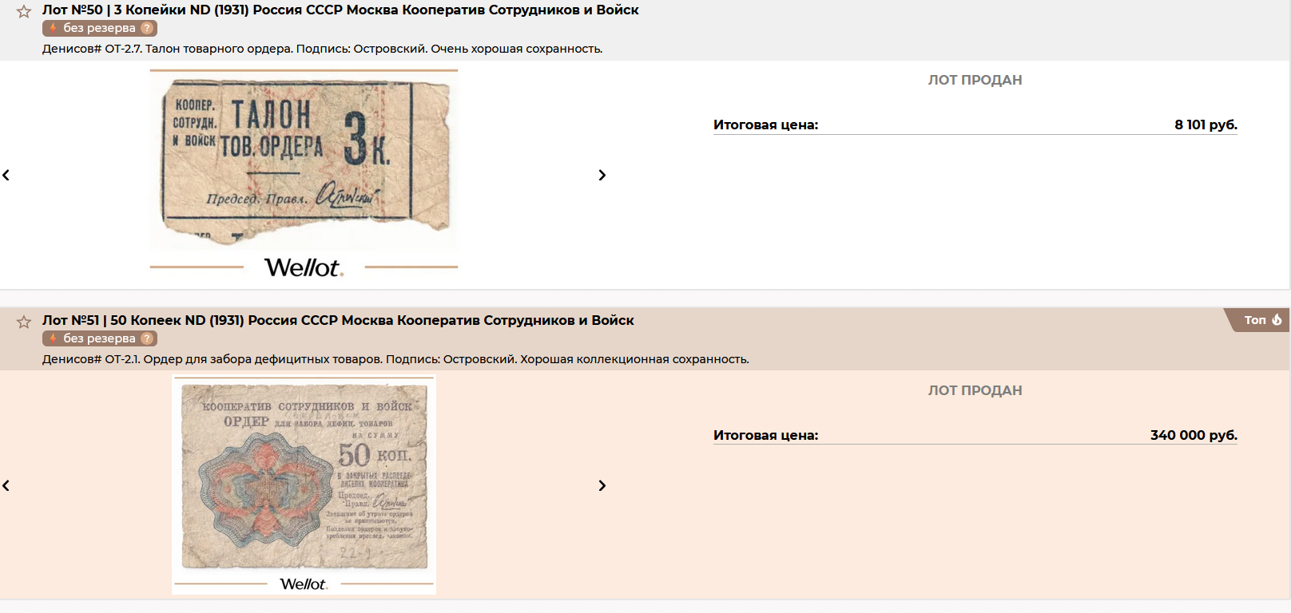Viewport: 1291px width, 613px height.
Task: Click the Топ ribbon label
Action: (x=1255, y=319)
